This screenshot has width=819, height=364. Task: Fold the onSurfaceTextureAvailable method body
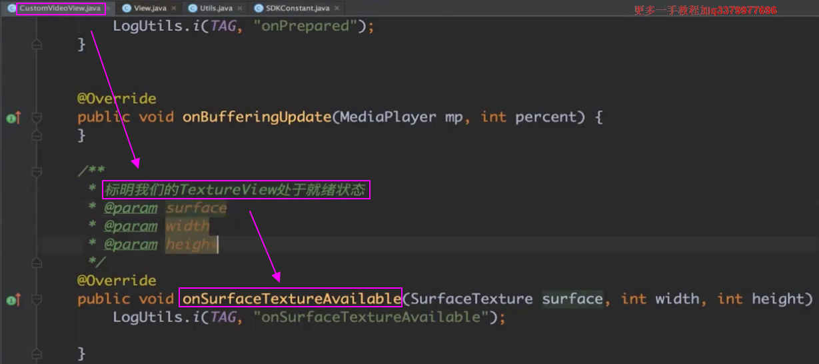point(37,299)
